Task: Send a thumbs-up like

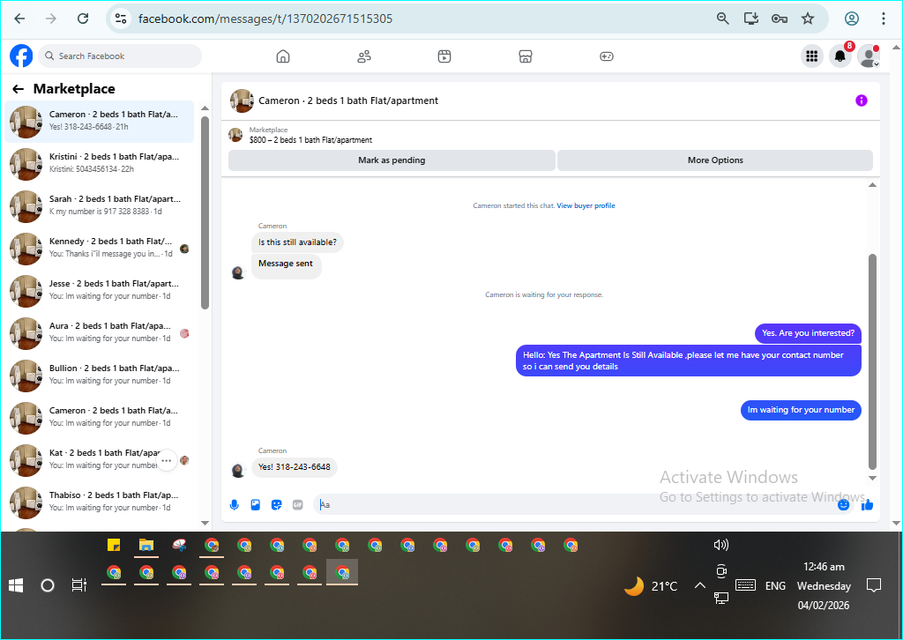Action: coord(867,505)
